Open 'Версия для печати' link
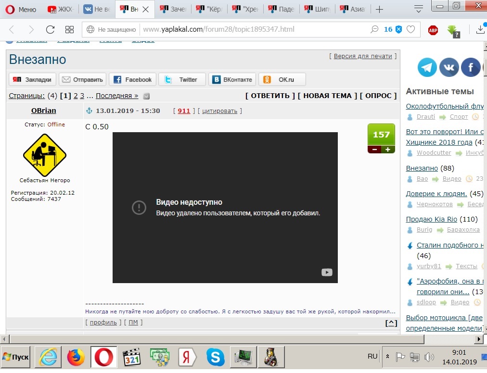487x373 pixels. pyautogui.click(x=363, y=56)
